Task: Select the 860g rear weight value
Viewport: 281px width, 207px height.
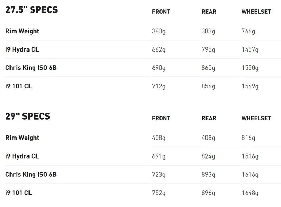Action: [208, 68]
